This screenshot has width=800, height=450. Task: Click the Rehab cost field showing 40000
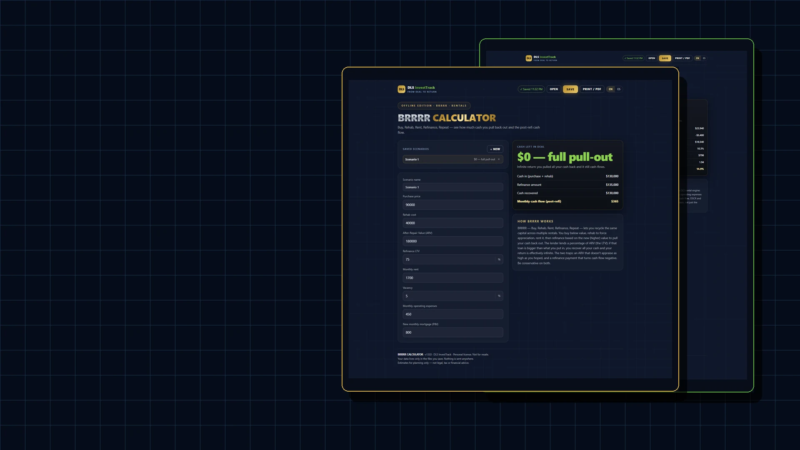pos(453,223)
